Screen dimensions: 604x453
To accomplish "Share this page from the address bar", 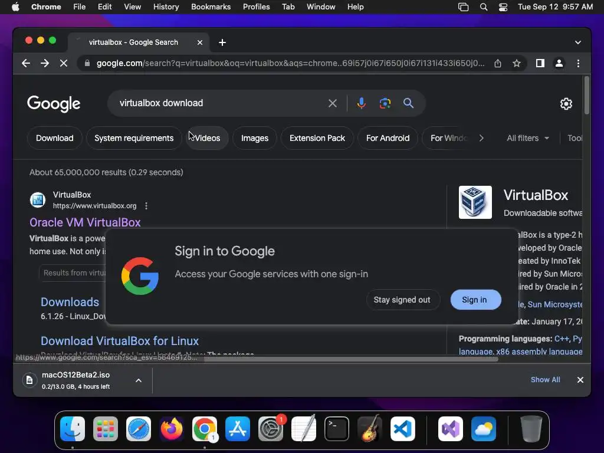I will pyautogui.click(x=498, y=63).
